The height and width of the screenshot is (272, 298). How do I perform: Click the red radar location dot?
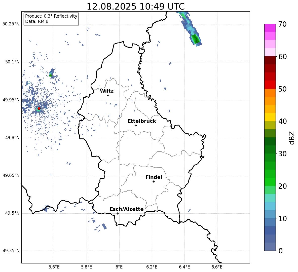tap(39, 108)
